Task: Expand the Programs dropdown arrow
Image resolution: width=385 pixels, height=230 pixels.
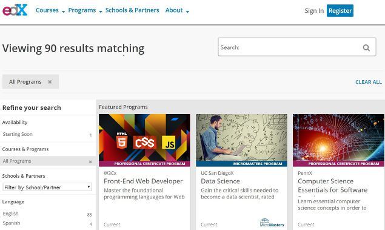Action: 101,12
